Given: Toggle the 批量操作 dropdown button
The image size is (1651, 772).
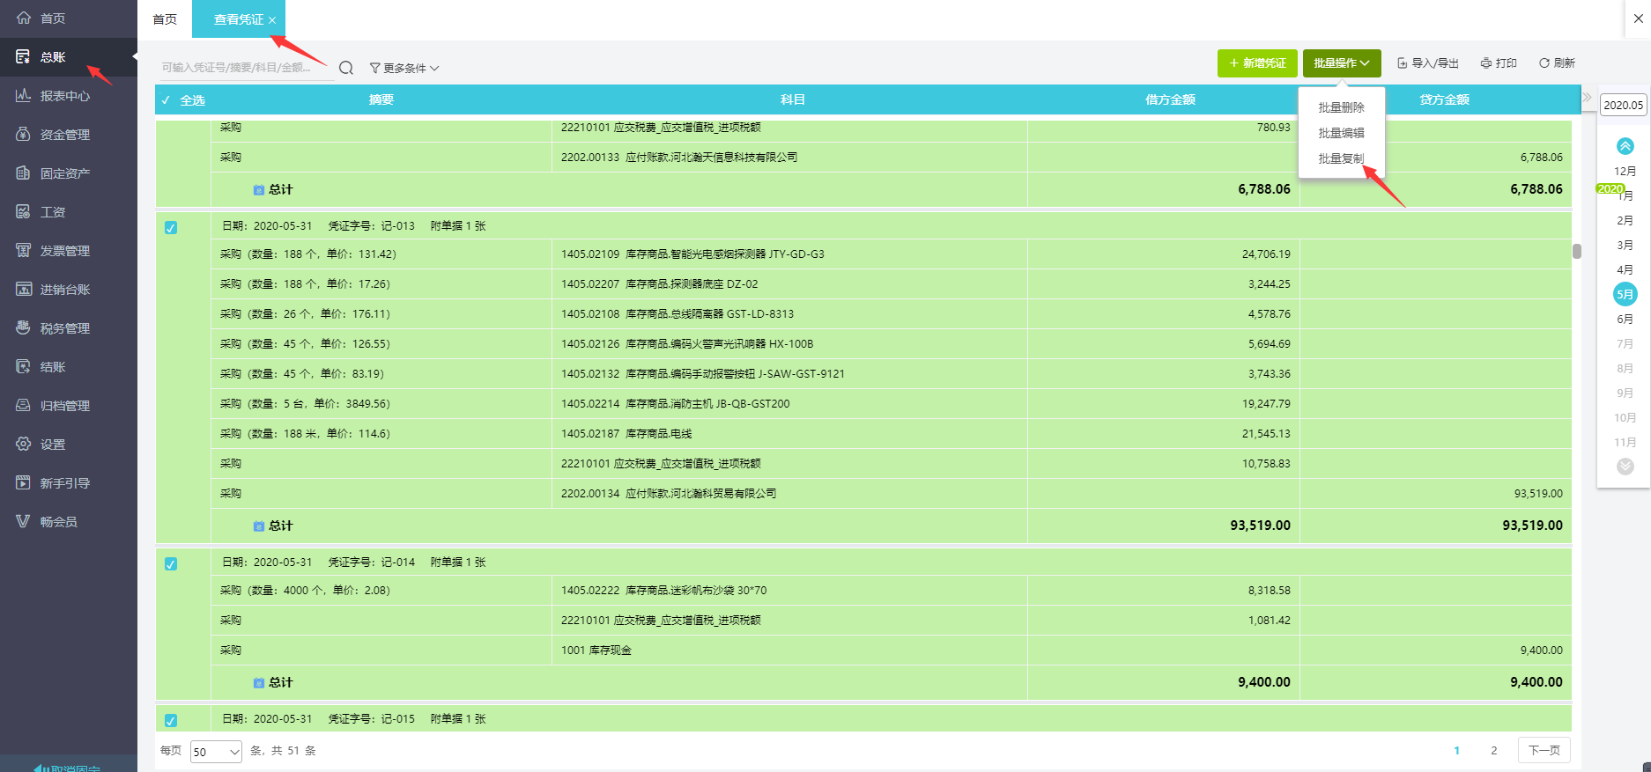Looking at the screenshot, I should click(1342, 63).
